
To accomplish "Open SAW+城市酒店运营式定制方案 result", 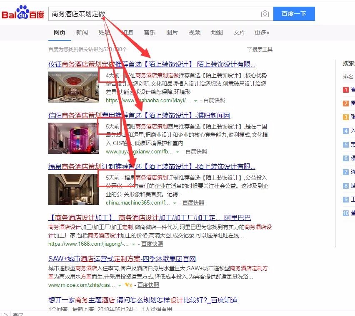I will pyautogui.click(x=122, y=259).
